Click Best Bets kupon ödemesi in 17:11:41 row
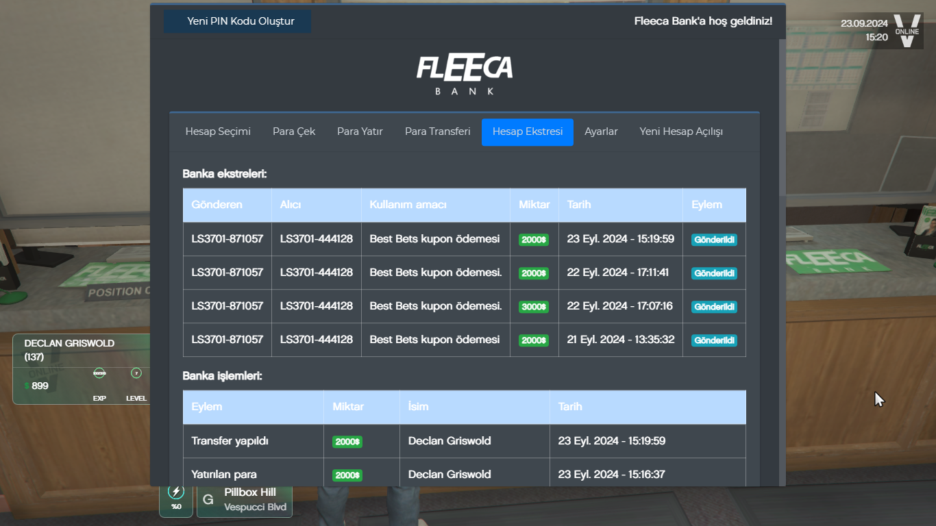This screenshot has height=526, width=936. tap(436, 273)
